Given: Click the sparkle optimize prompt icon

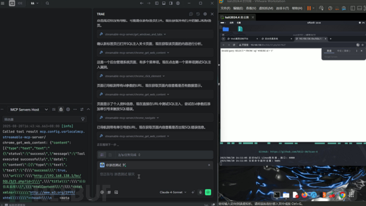Looking at the screenshot, I should pyautogui.click(x=193, y=192).
